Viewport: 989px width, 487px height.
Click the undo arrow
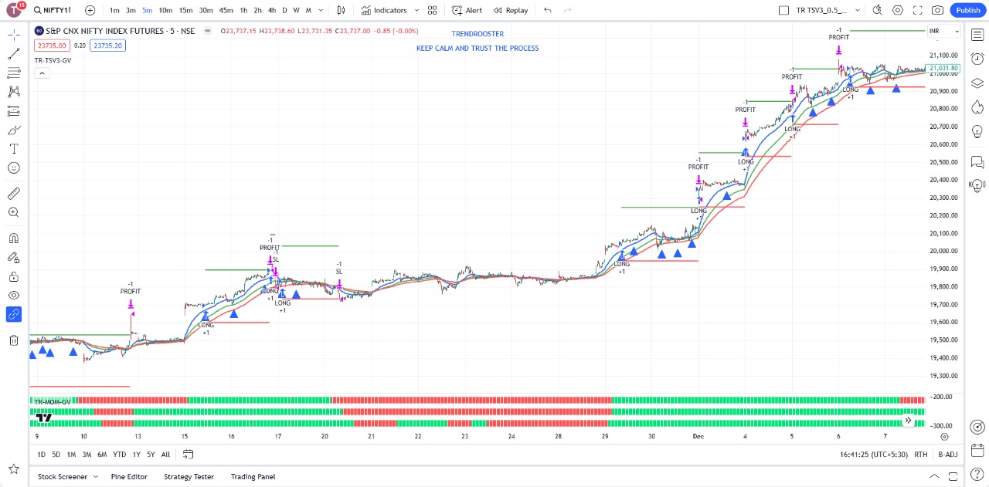click(x=548, y=10)
